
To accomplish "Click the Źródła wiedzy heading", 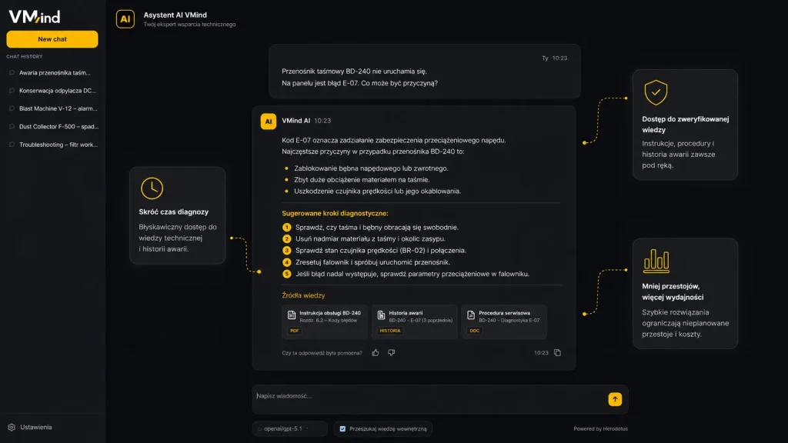I will pyautogui.click(x=303, y=295).
